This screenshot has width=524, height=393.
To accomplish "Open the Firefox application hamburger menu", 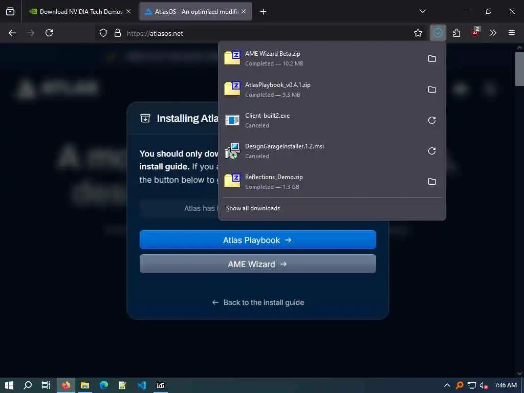I will (511, 33).
